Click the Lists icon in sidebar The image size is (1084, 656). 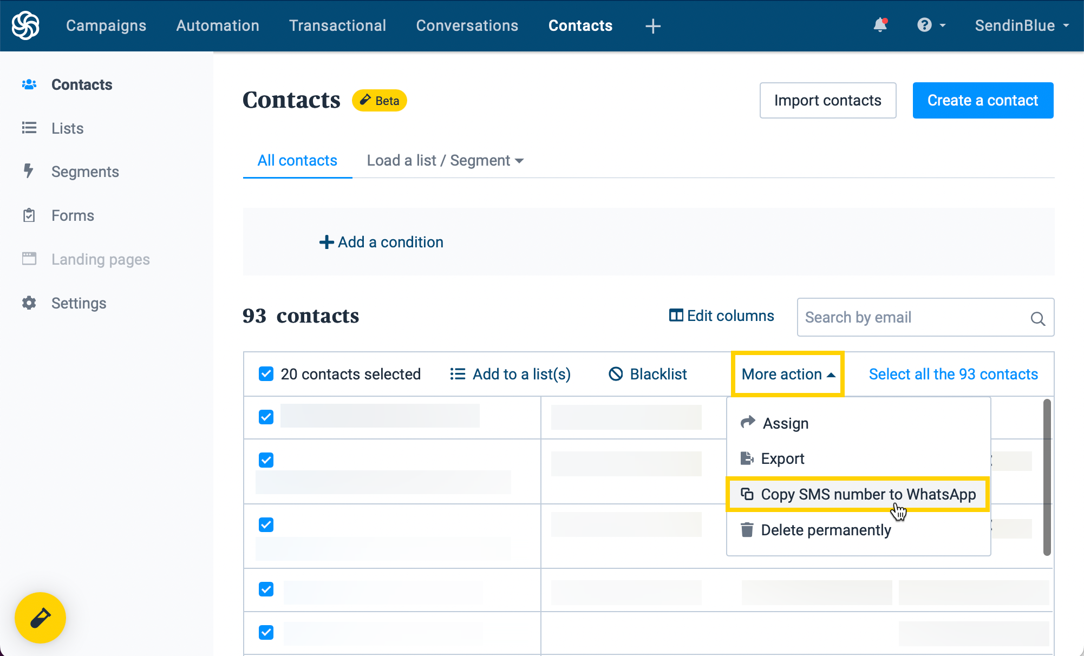[29, 128]
